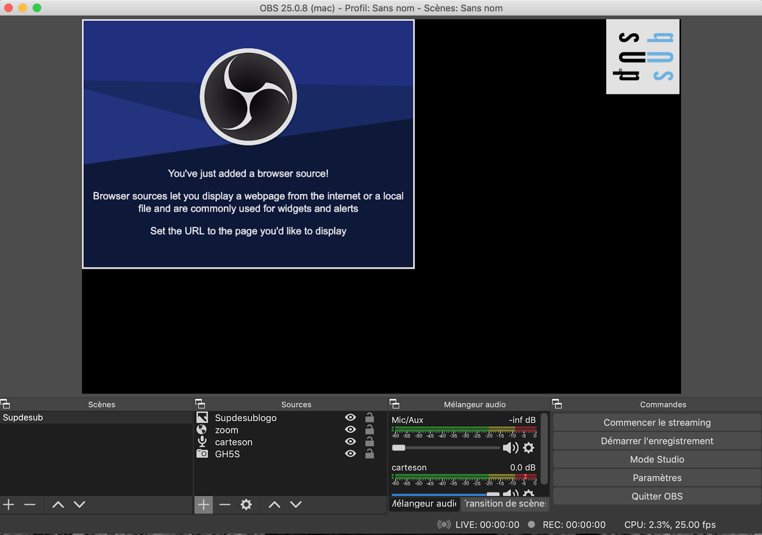The width and height of the screenshot is (762, 535).
Task: Remove the selected scene with minus
Action: 30,505
